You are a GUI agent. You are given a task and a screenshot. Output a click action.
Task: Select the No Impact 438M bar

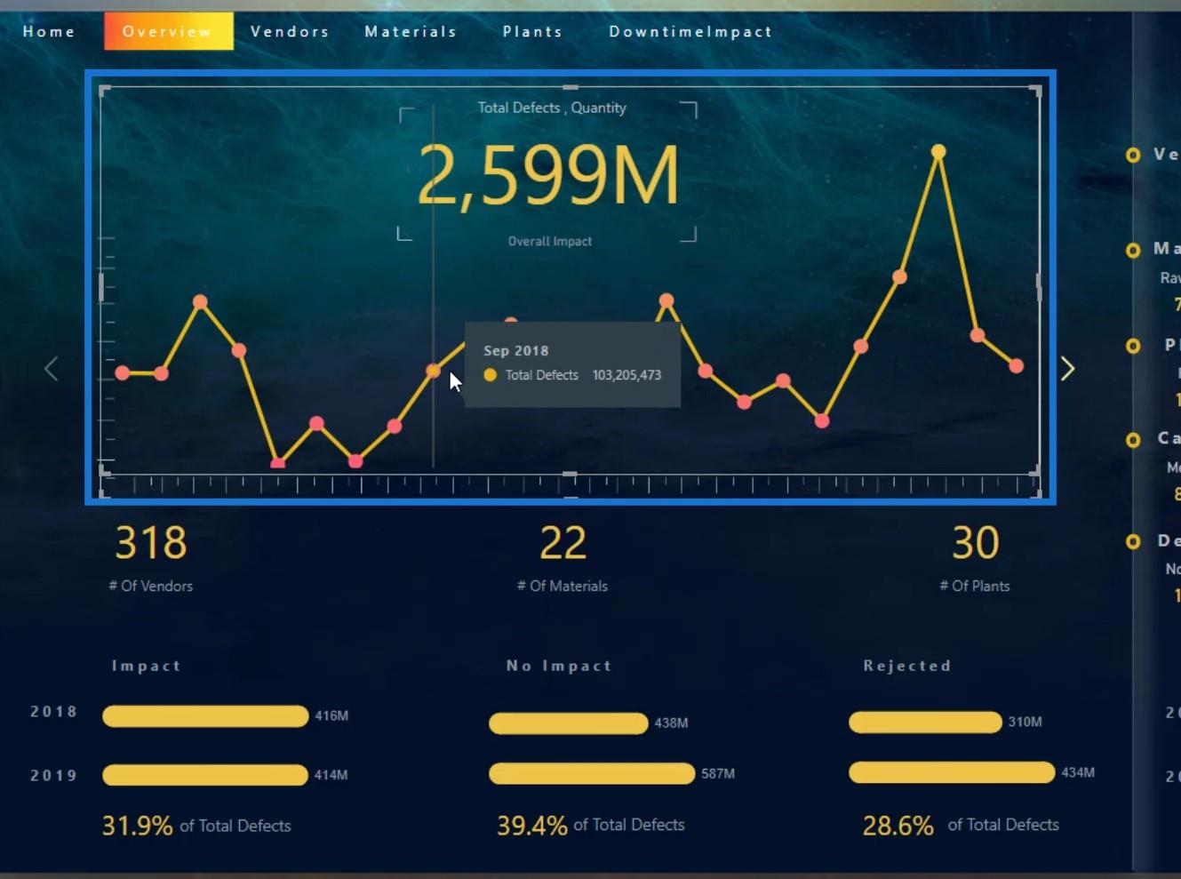[x=569, y=723]
